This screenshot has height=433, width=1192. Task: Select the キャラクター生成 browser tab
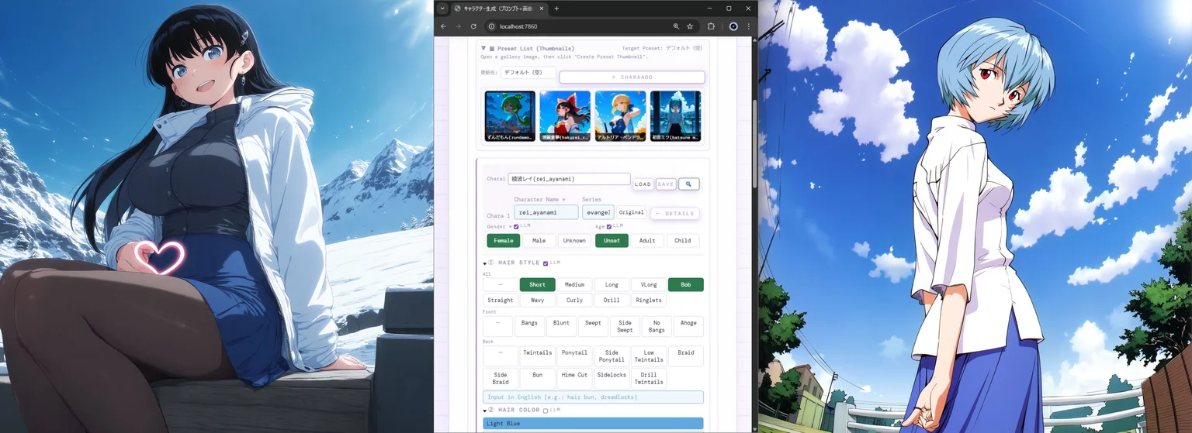[500, 9]
